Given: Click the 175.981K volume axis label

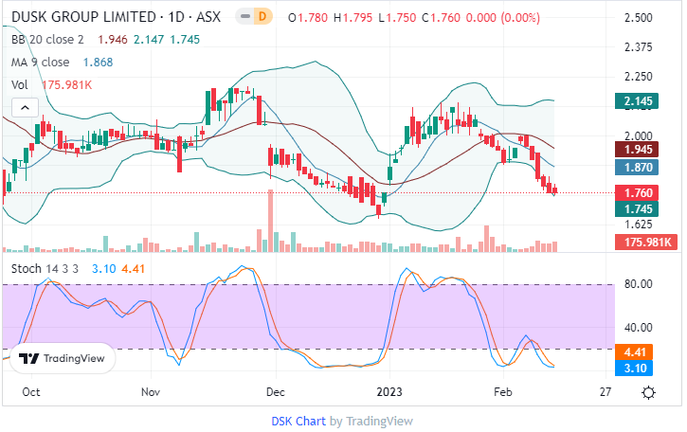Looking at the screenshot, I should 642,243.
